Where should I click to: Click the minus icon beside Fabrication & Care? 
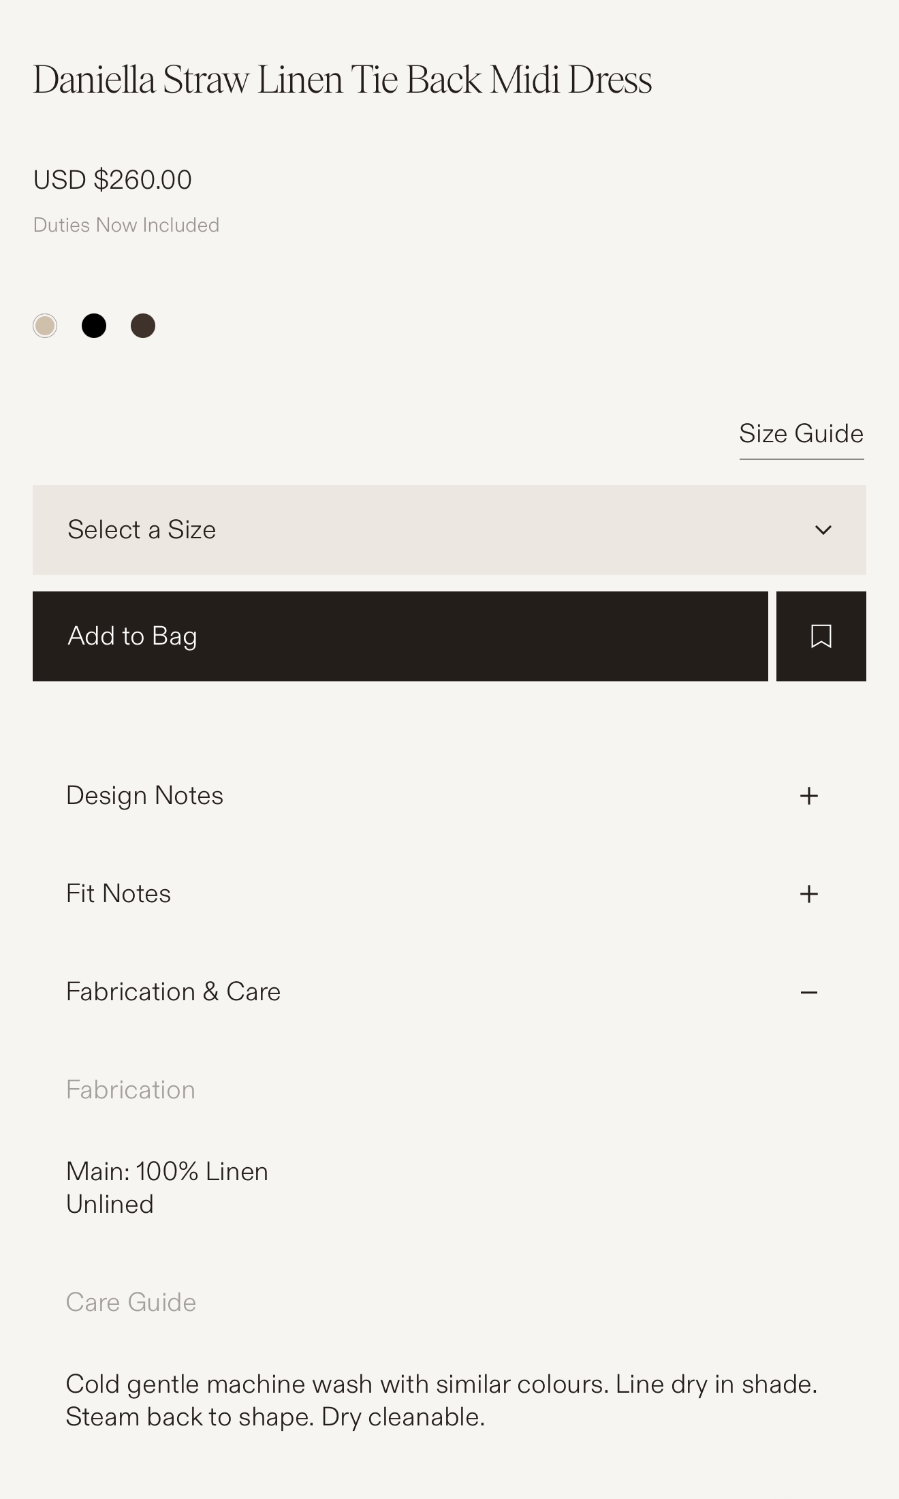point(808,993)
